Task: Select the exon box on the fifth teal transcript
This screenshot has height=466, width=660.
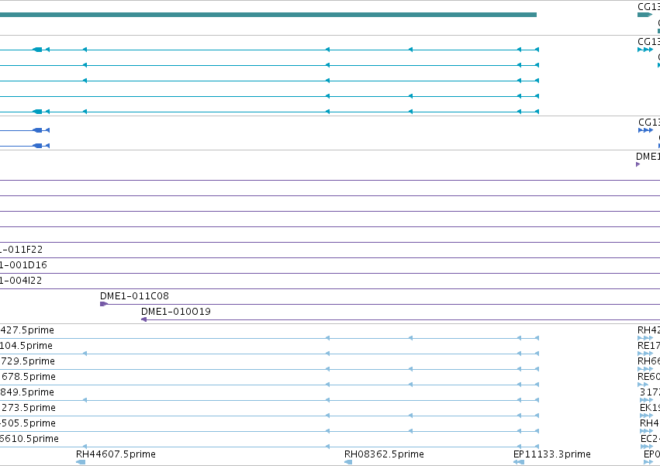Action: 37,112
